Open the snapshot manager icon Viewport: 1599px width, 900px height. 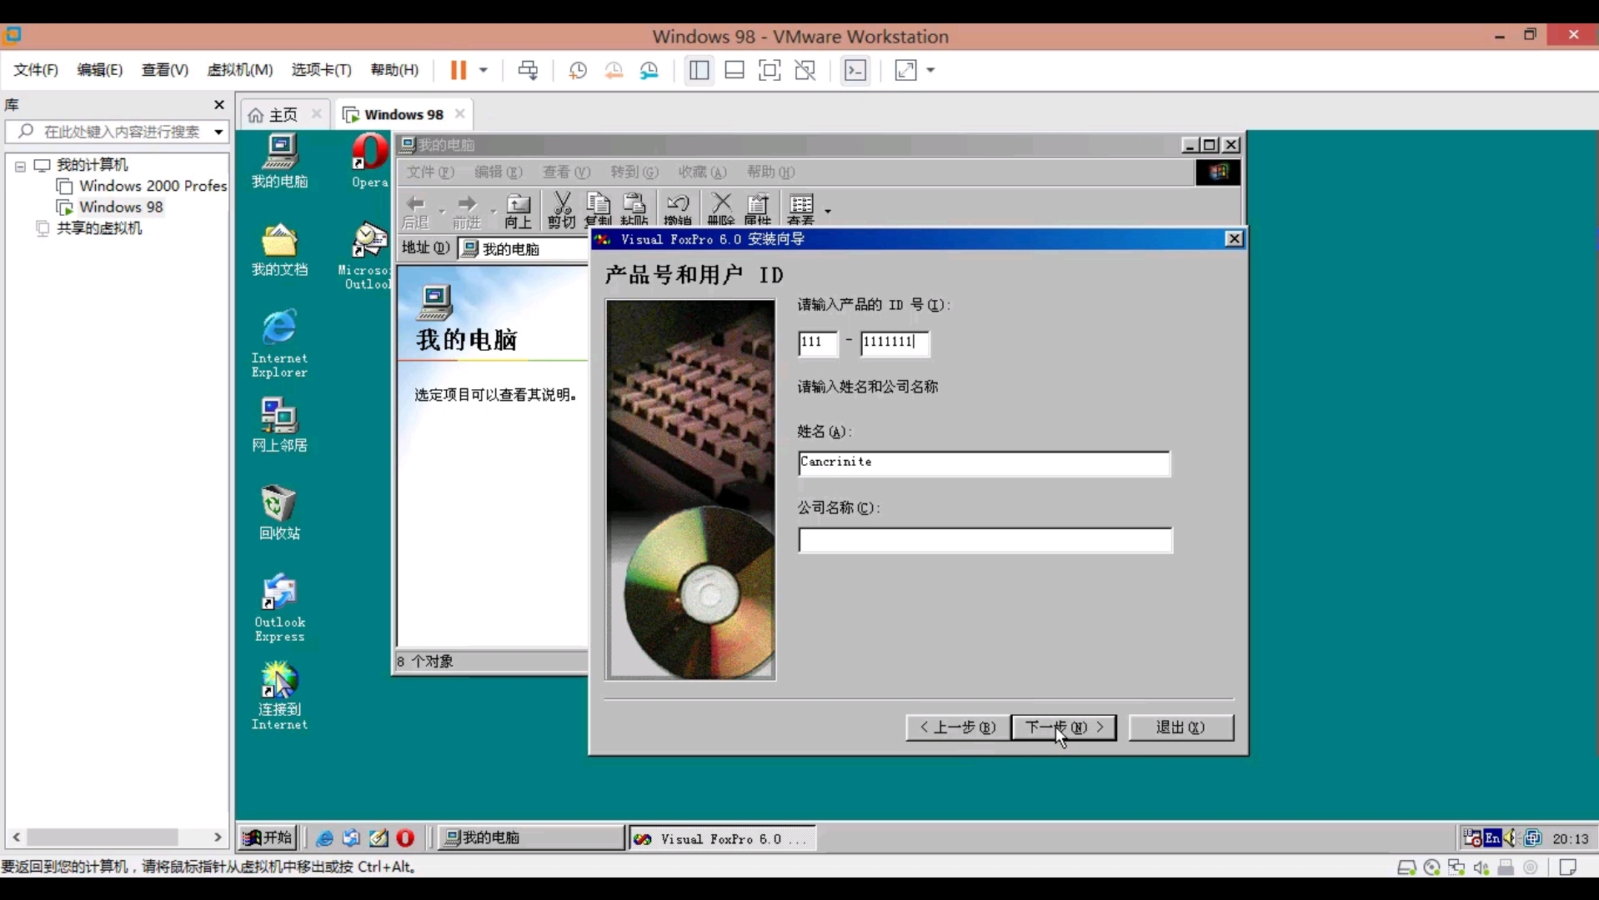click(x=649, y=71)
